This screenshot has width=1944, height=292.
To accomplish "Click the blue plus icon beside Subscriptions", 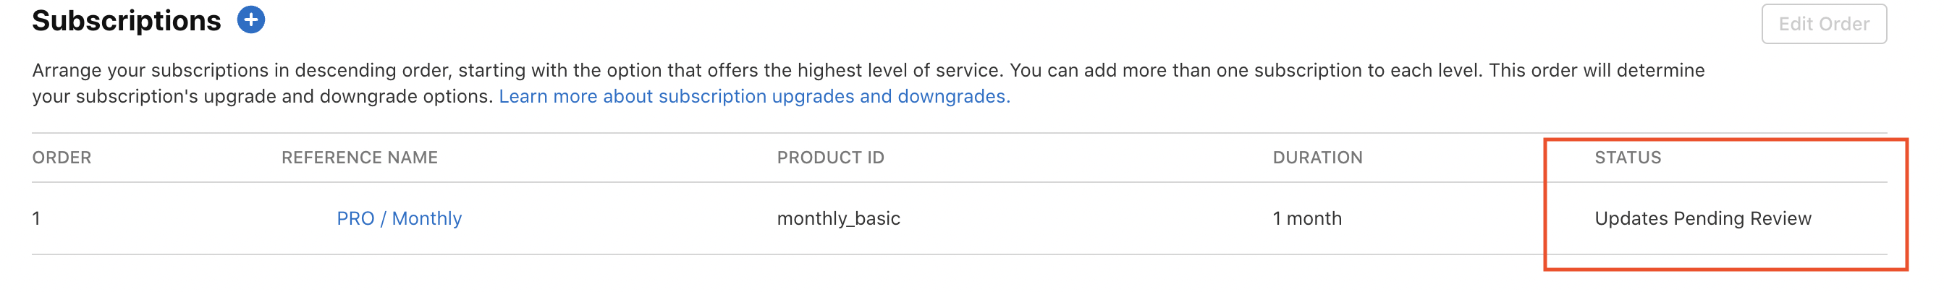I will coord(250,20).
